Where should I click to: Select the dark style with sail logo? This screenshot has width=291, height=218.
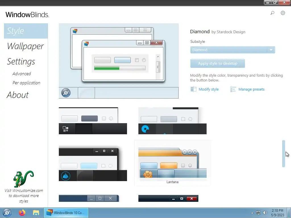pos(93,163)
